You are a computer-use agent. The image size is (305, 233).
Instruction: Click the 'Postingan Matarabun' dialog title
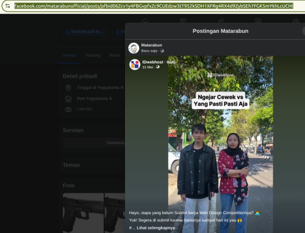pyautogui.click(x=220, y=31)
